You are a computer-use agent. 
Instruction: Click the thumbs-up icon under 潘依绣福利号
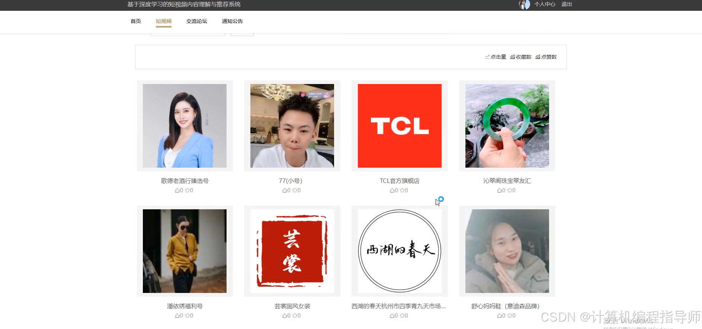pos(177,316)
